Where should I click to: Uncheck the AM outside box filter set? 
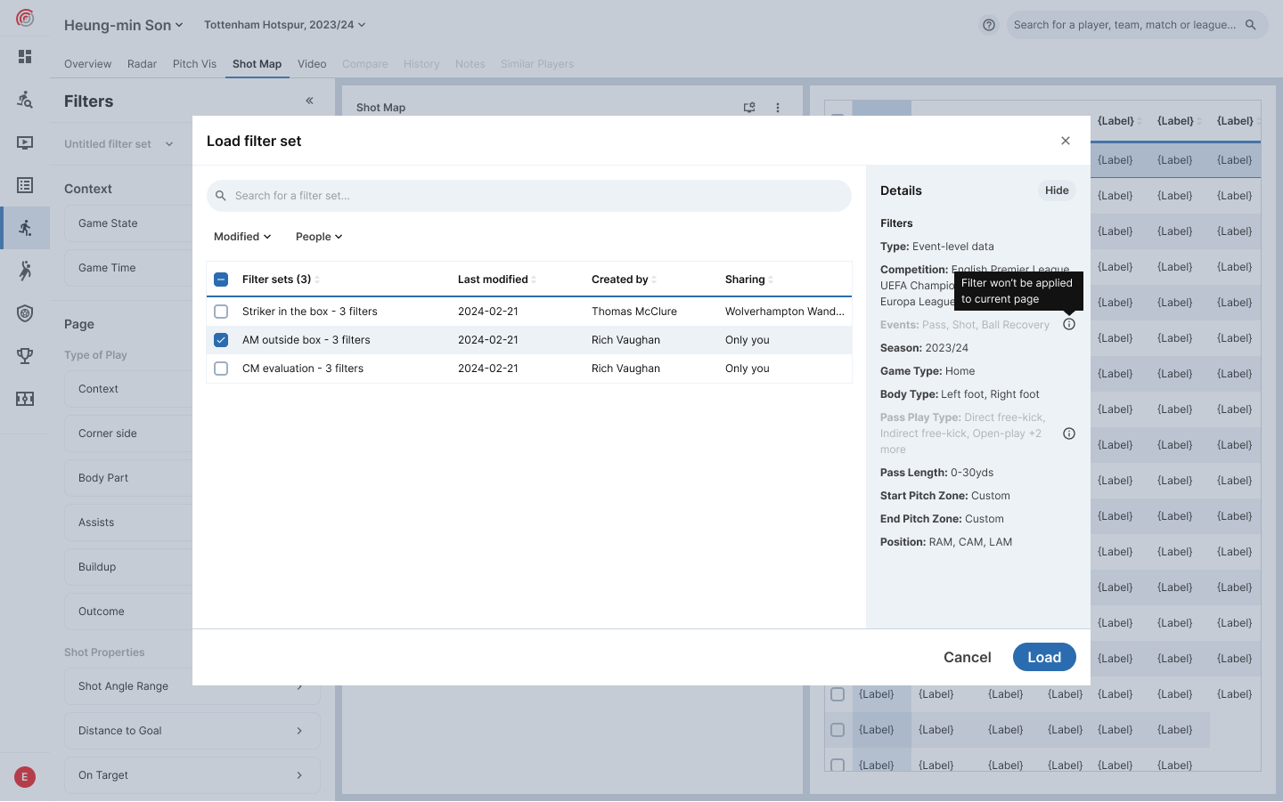click(x=221, y=340)
